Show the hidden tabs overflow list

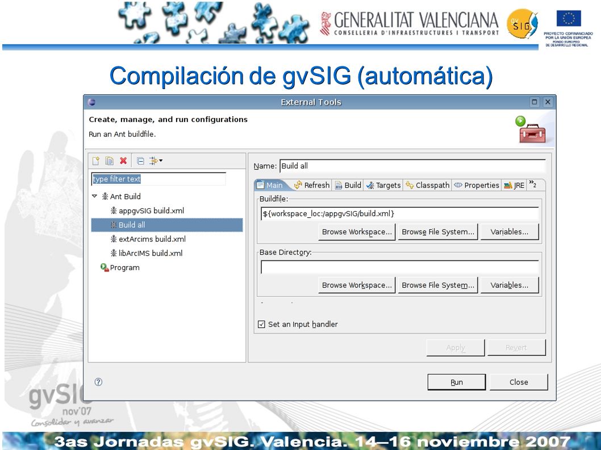[533, 184]
